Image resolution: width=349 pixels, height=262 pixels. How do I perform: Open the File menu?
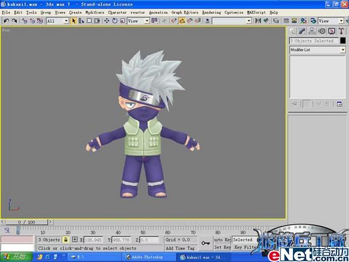(x=6, y=13)
